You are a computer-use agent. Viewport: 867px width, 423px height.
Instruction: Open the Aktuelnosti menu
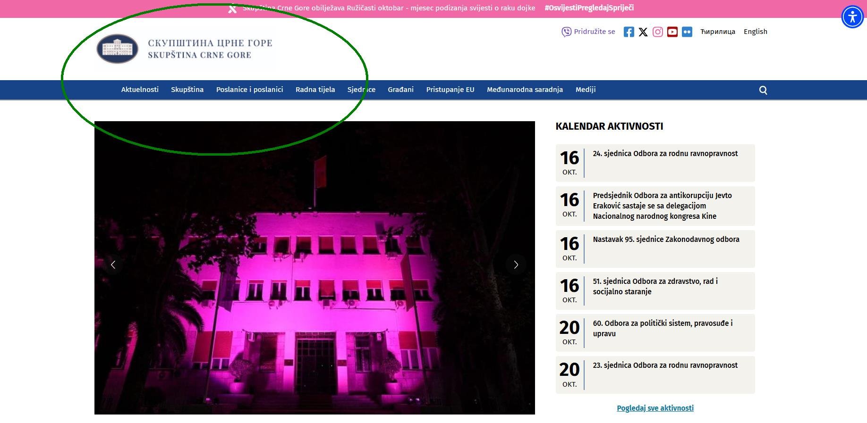click(x=140, y=90)
